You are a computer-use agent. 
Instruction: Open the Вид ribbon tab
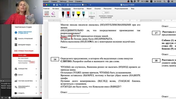[133, 9]
